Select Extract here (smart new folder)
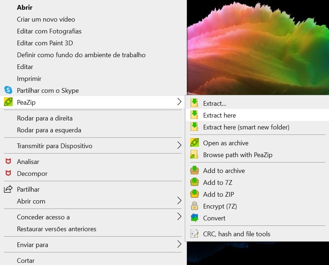This screenshot has width=329, height=265. point(246,127)
